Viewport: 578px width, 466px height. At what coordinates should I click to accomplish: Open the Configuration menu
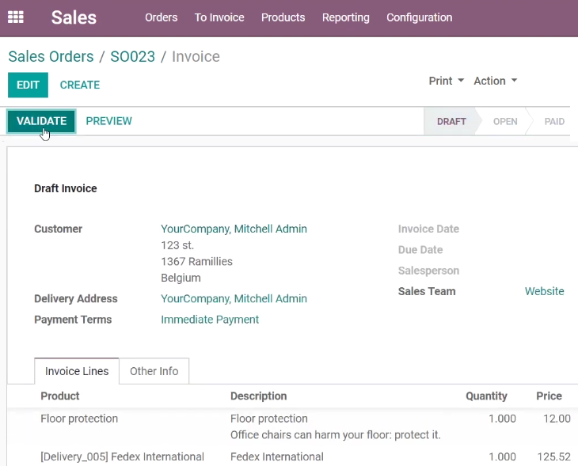[419, 17]
